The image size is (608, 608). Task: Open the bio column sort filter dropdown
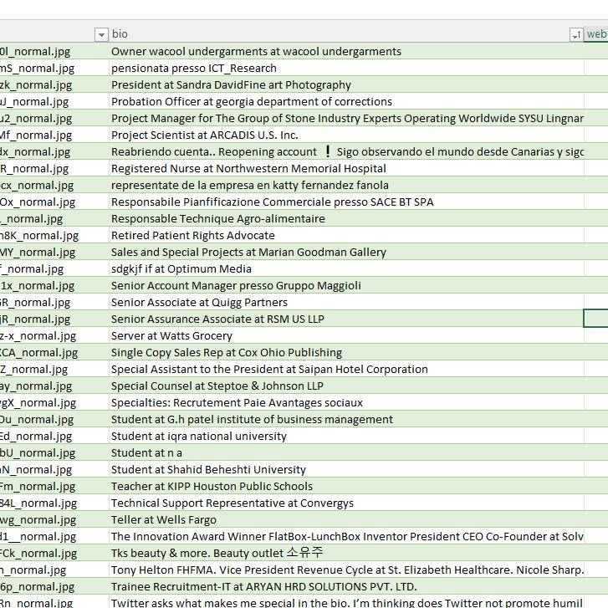click(576, 34)
